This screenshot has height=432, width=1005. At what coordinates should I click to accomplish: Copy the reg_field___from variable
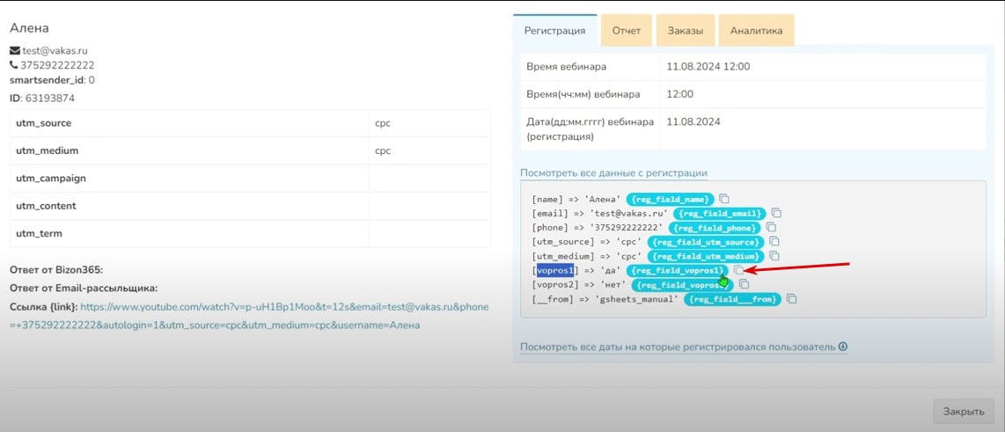tap(792, 299)
